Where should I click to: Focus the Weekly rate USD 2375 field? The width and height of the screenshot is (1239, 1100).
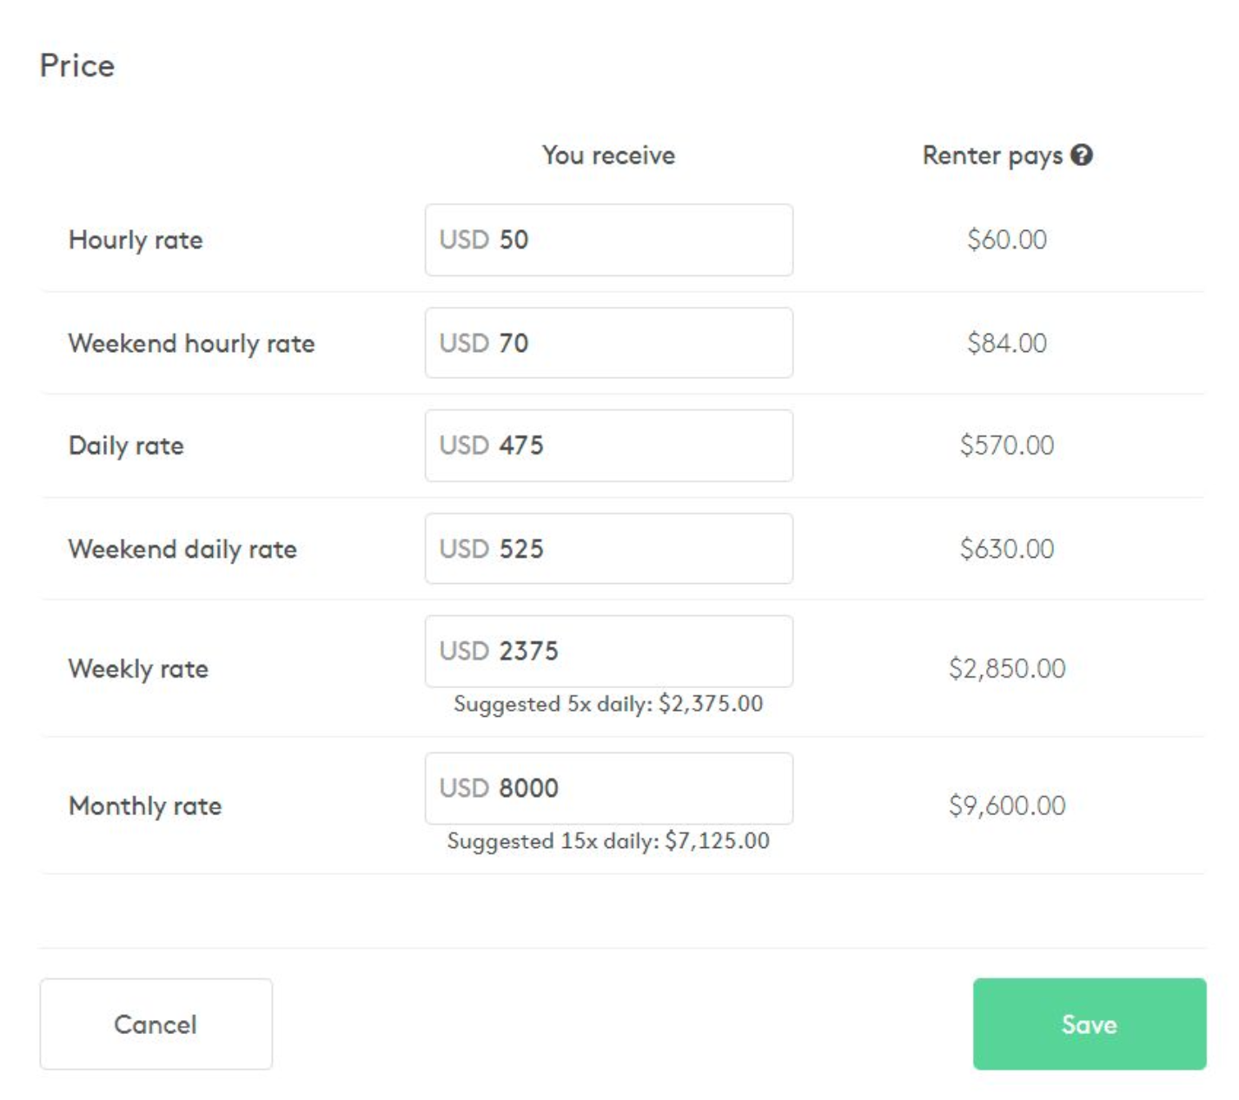(x=608, y=652)
